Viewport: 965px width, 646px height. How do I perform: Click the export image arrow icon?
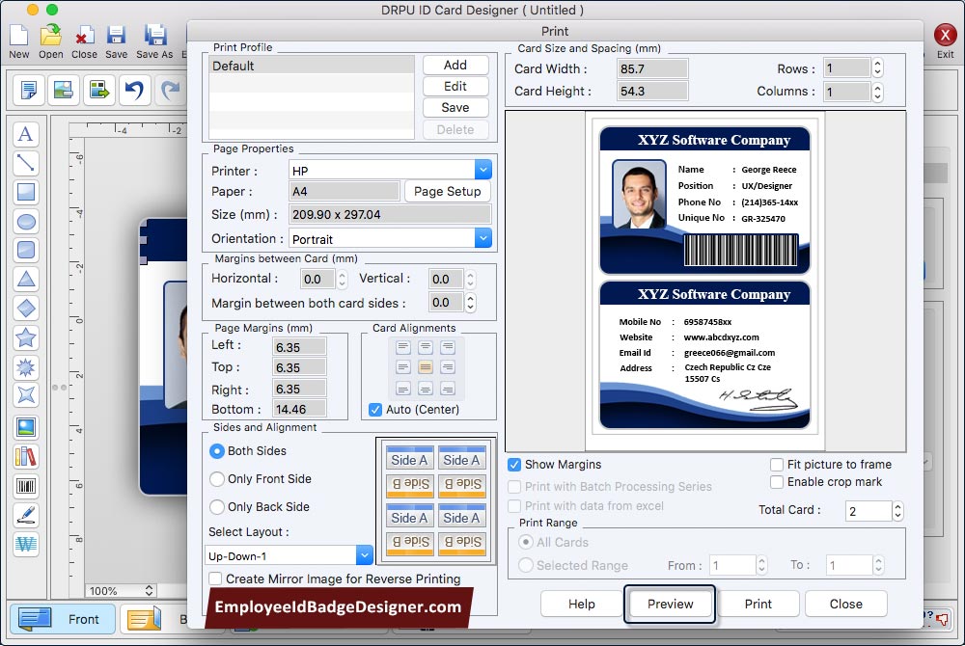click(99, 90)
